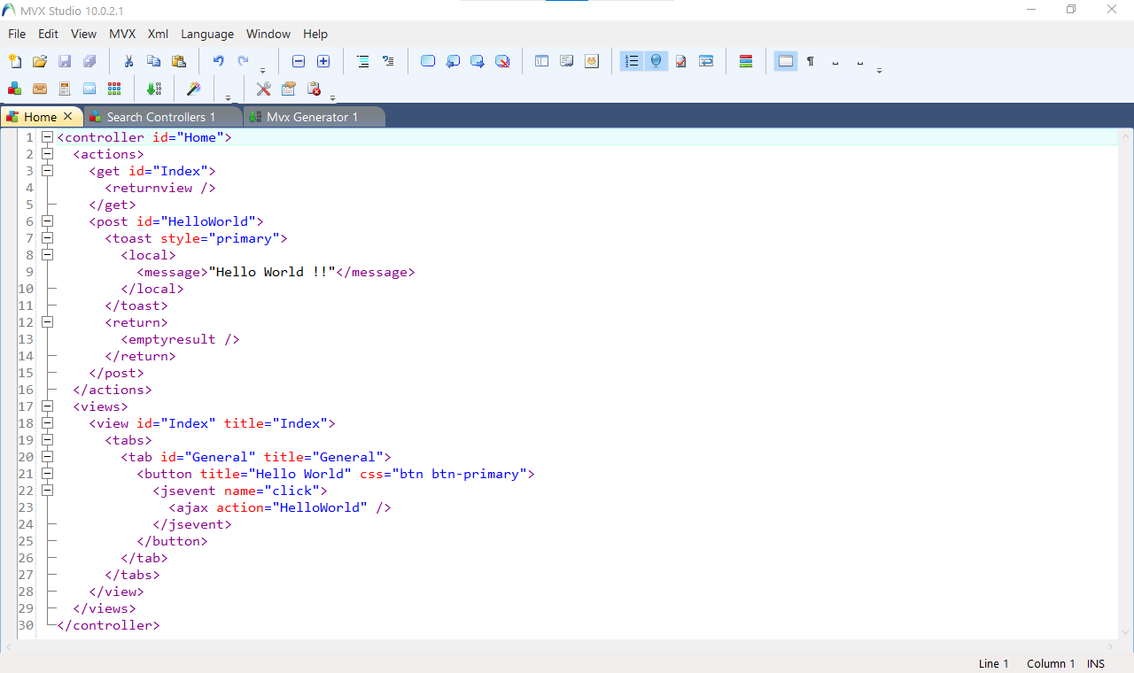
Task: Create a new file with the New icon
Action: [x=15, y=60]
